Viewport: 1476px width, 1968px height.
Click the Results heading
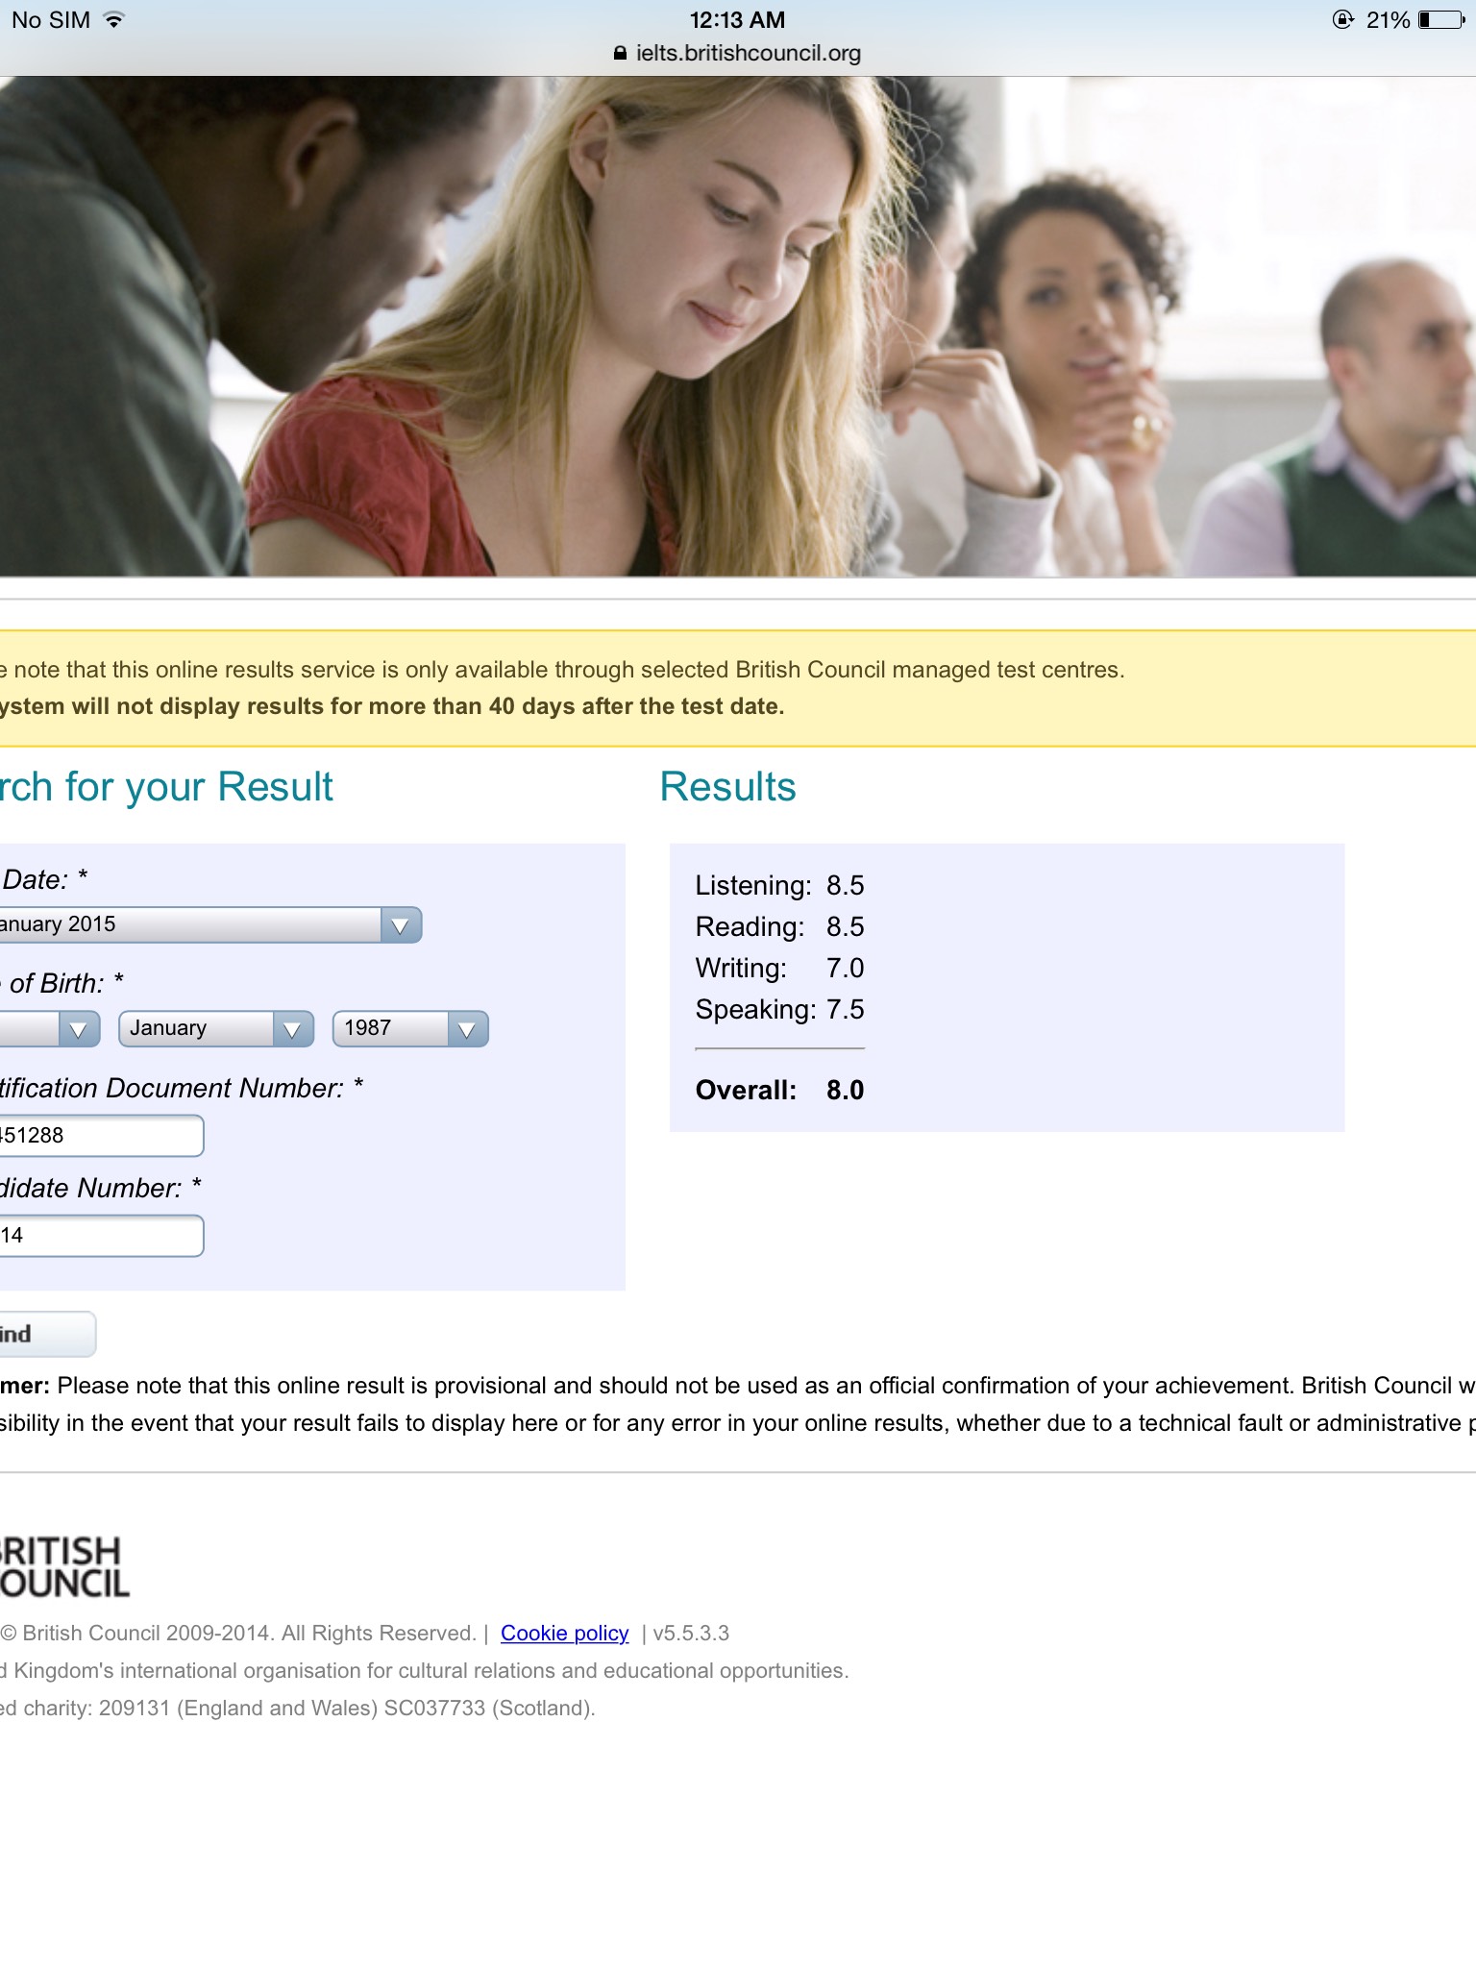[x=727, y=787]
